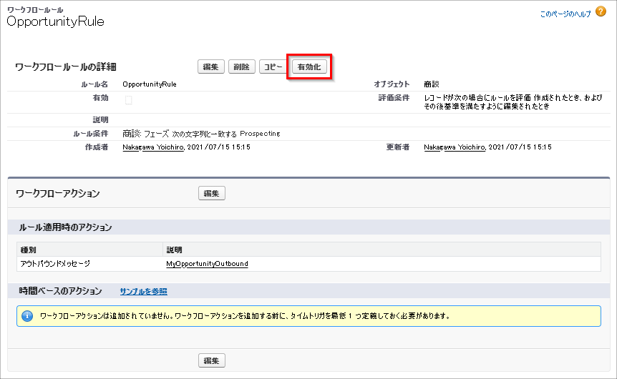Click the blue info icon in notice
Viewport: 617px width, 379px height.
[27, 315]
